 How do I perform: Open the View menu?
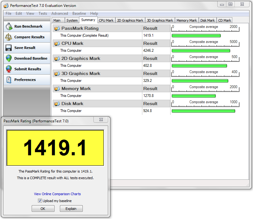30,13
